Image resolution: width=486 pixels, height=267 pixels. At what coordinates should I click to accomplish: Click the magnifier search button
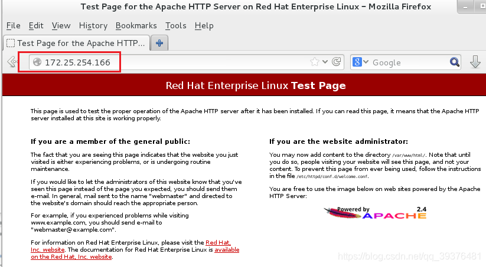(x=454, y=62)
